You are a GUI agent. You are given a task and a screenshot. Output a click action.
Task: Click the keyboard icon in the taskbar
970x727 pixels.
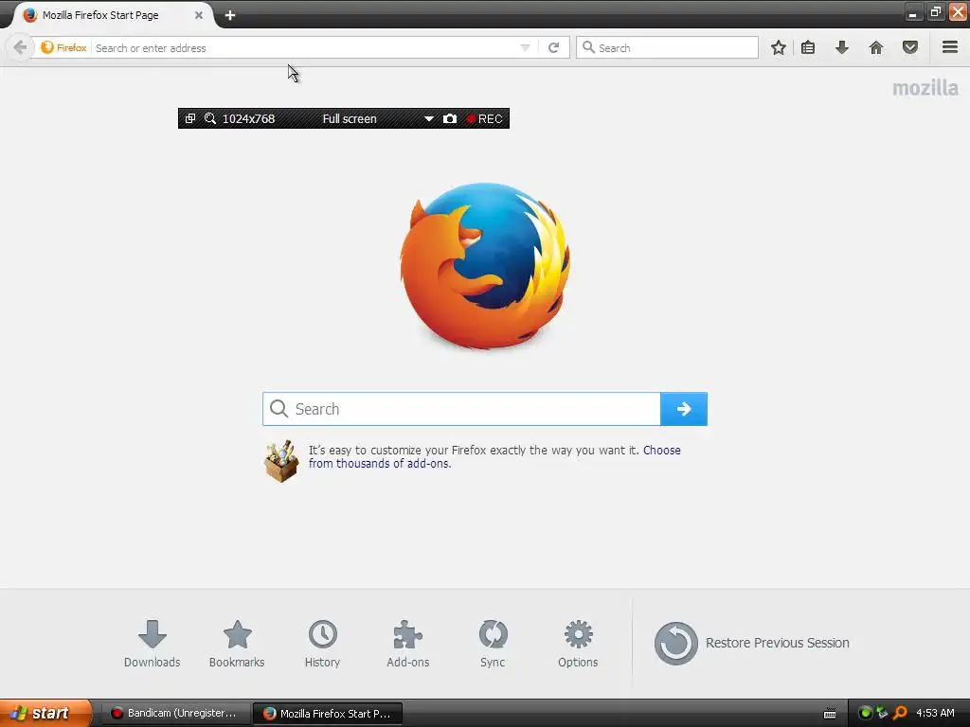pos(830,714)
